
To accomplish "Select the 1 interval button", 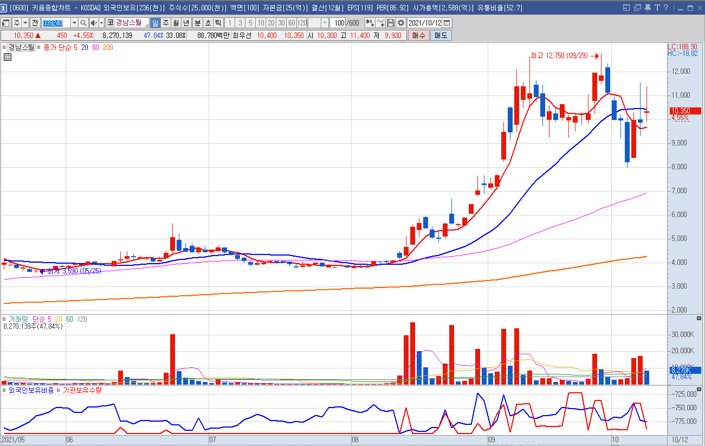I will tap(229, 23).
